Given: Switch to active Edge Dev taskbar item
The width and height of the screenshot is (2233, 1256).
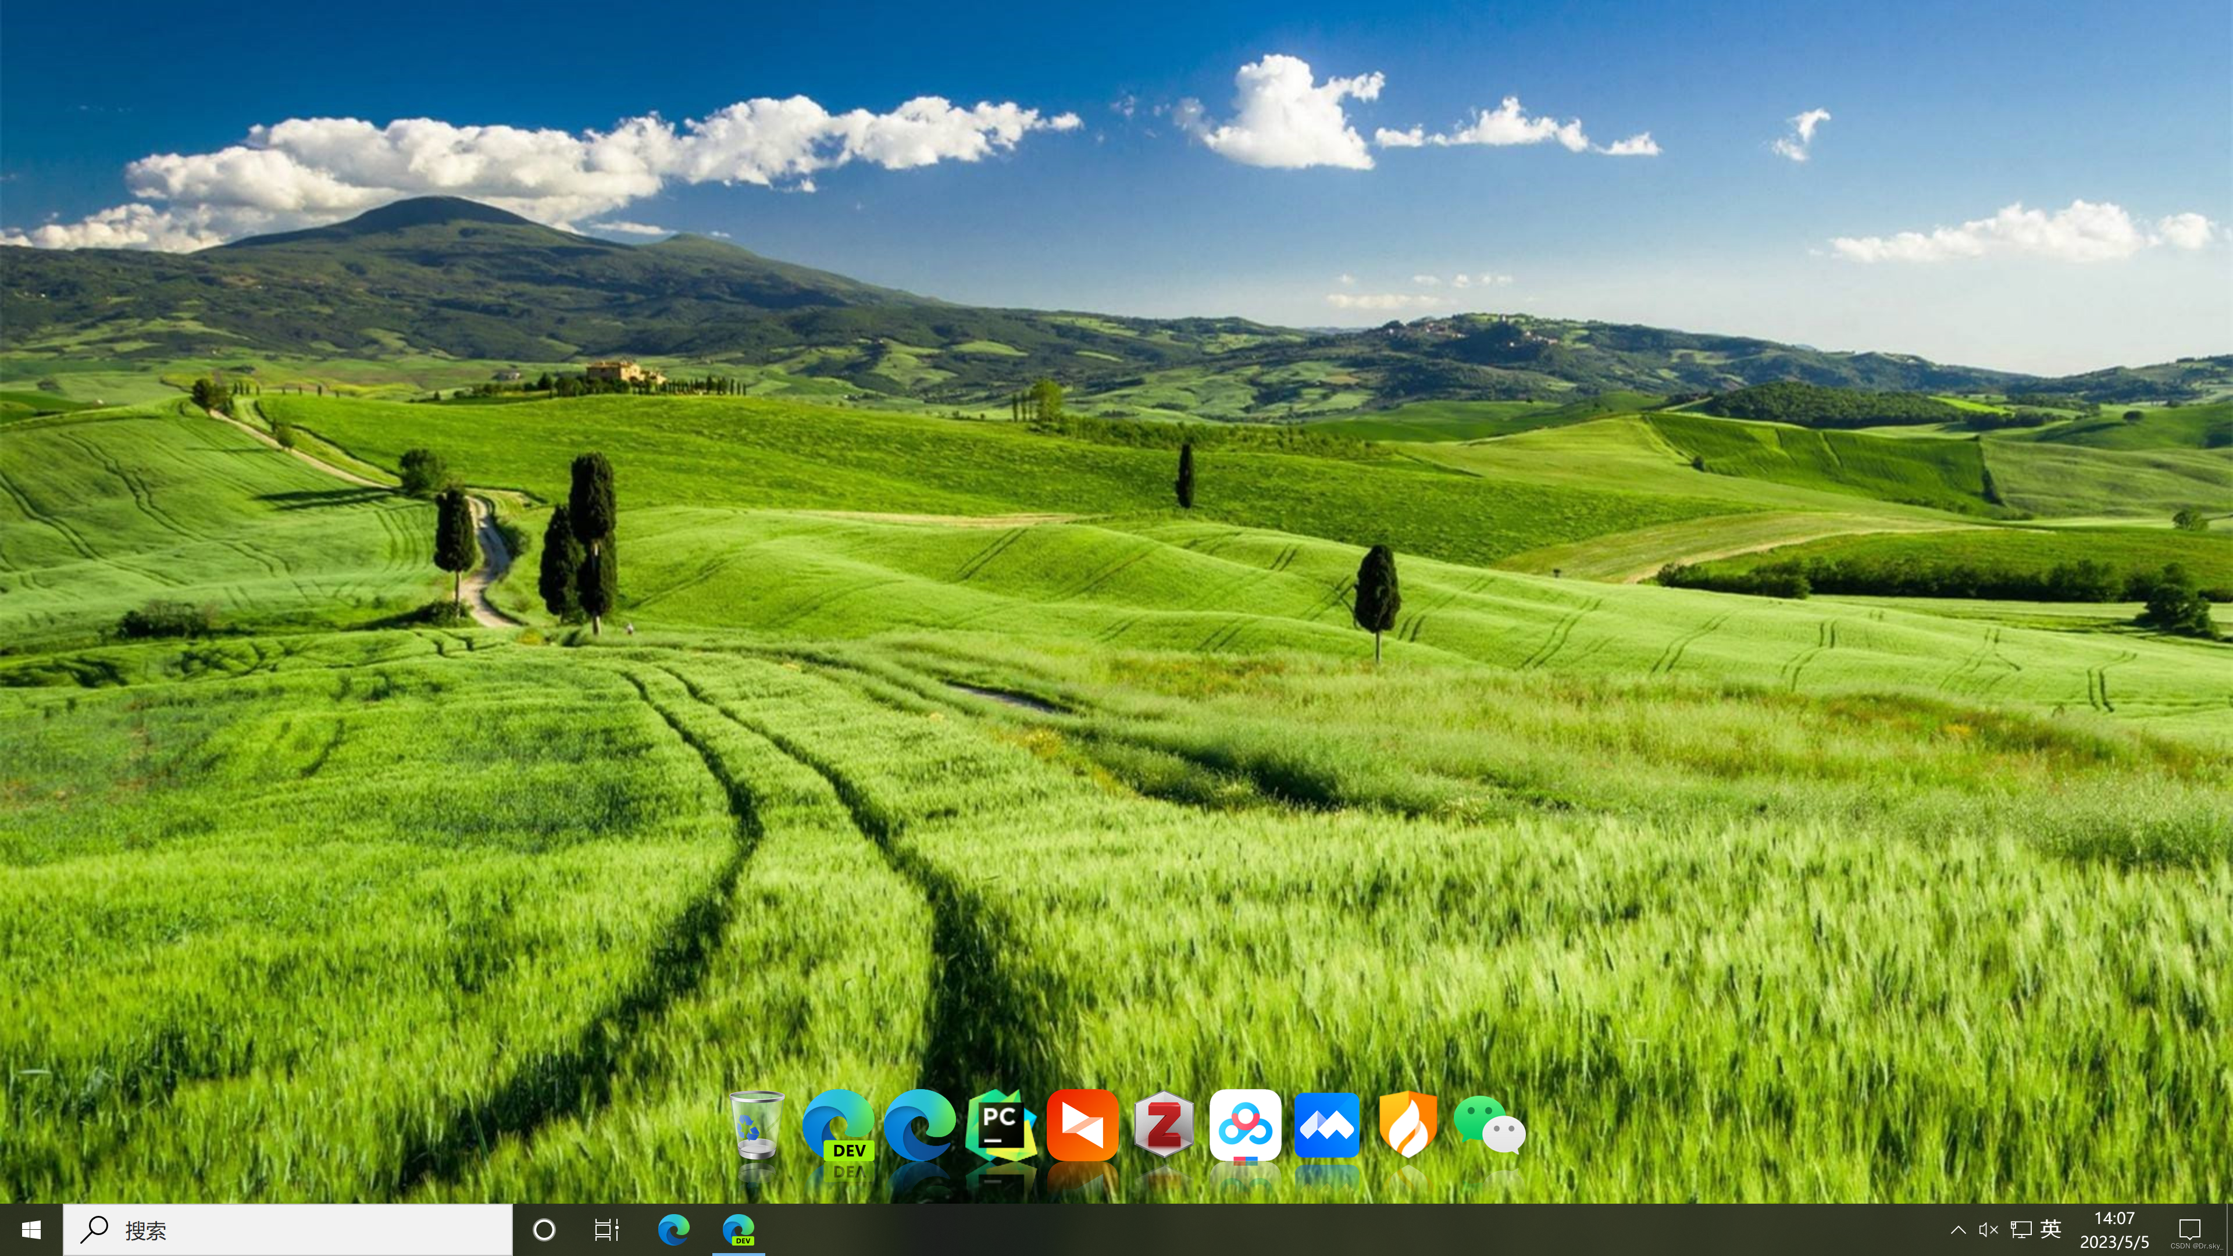Looking at the screenshot, I should click(x=739, y=1229).
